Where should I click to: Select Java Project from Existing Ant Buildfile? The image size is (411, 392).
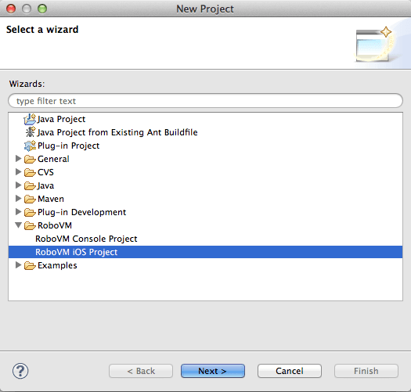coord(117,132)
